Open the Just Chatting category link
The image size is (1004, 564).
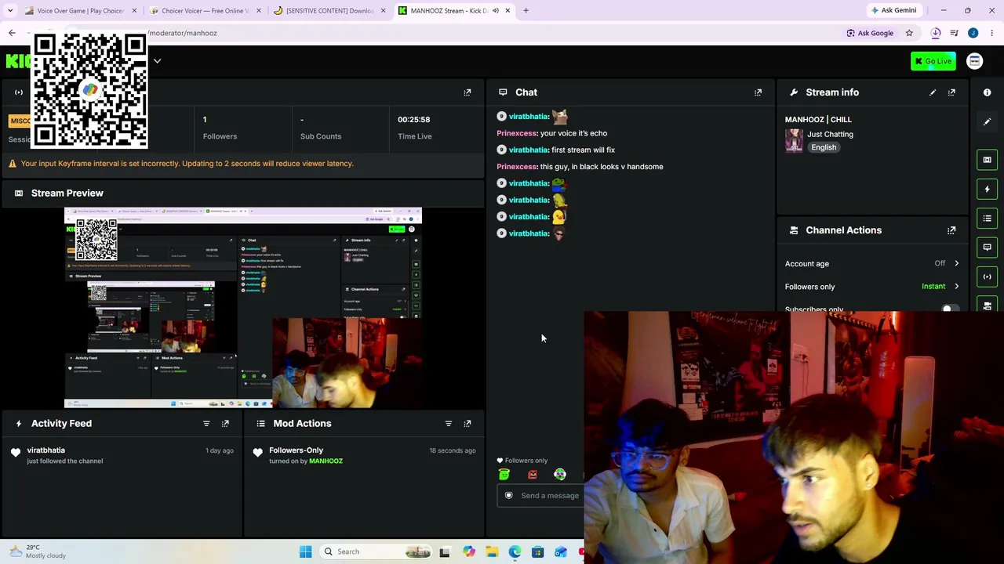click(830, 134)
